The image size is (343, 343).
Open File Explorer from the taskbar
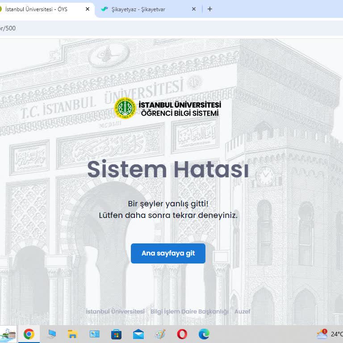click(x=73, y=334)
